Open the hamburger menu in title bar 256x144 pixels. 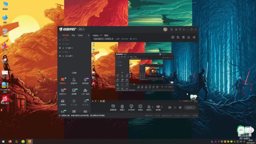[x=184, y=29]
